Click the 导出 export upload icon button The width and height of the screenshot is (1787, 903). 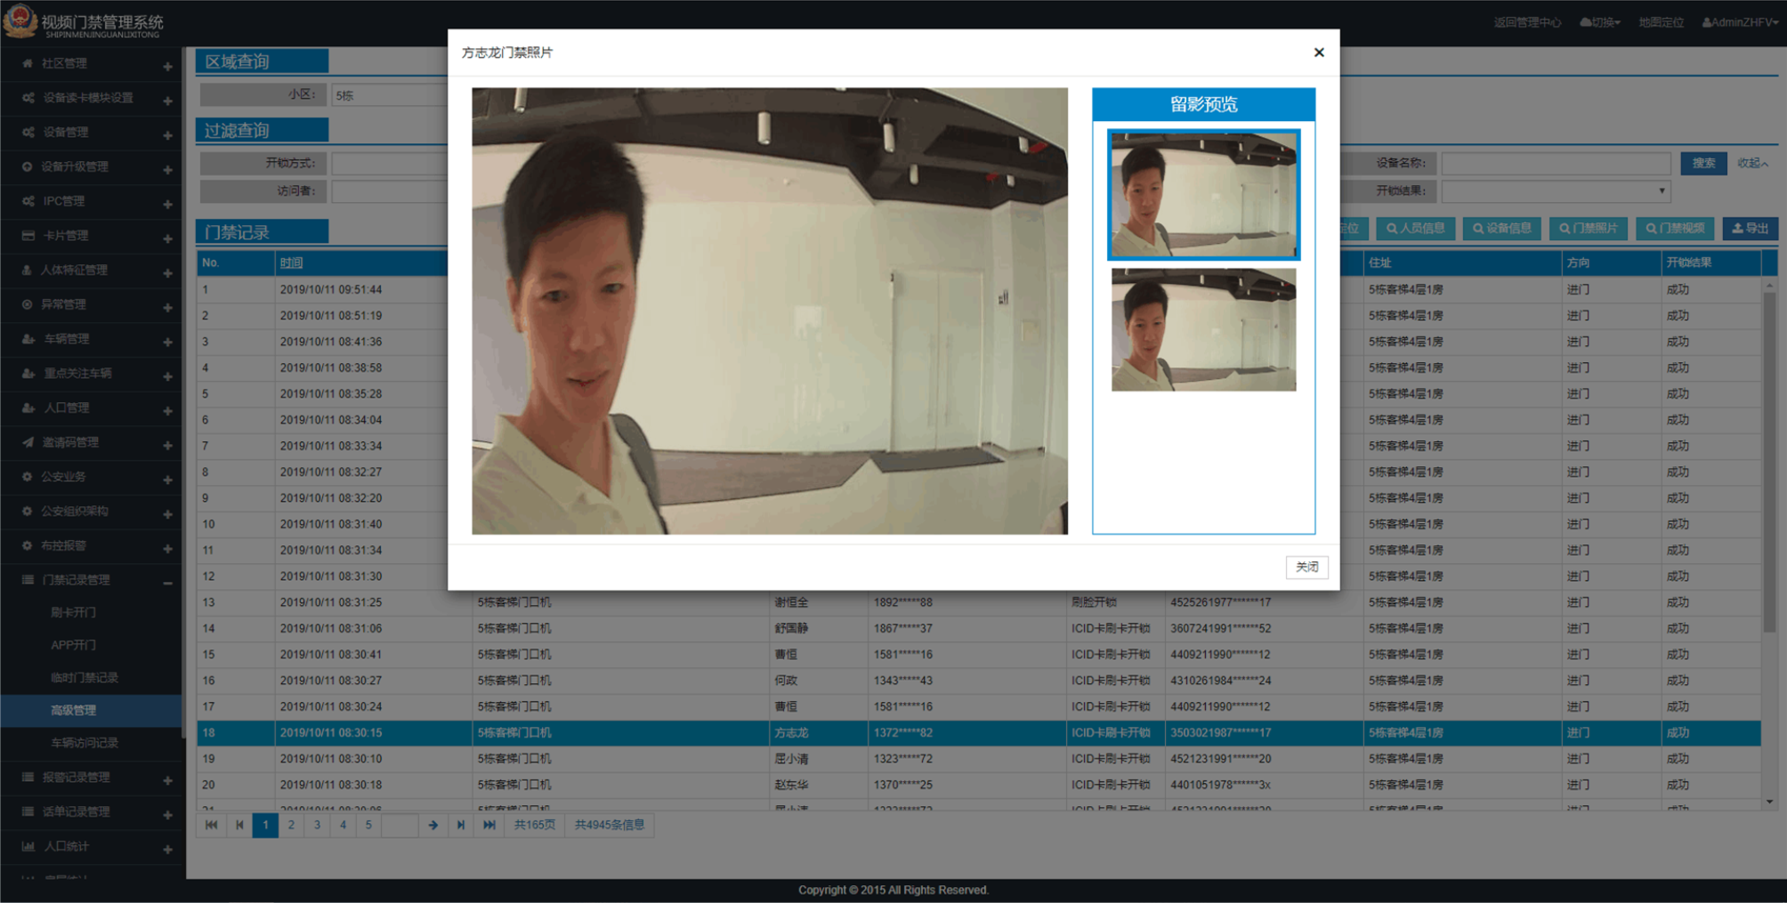point(1749,229)
